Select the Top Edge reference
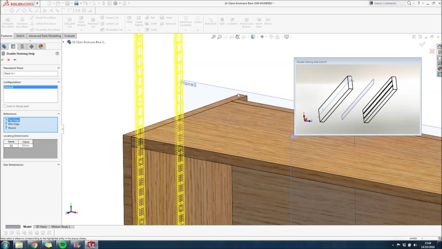 (x=14, y=120)
